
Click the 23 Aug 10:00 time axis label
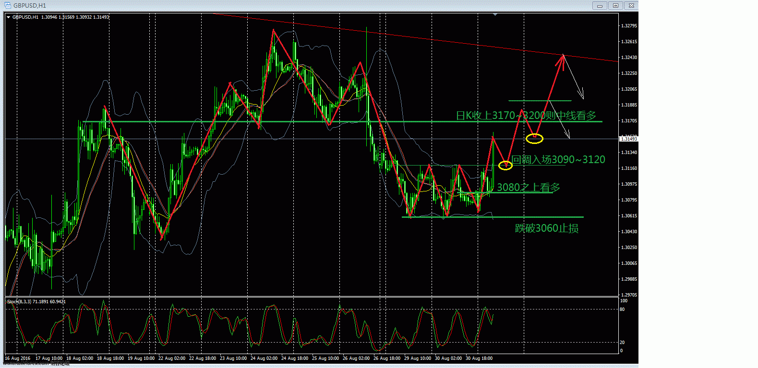[233, 358]
